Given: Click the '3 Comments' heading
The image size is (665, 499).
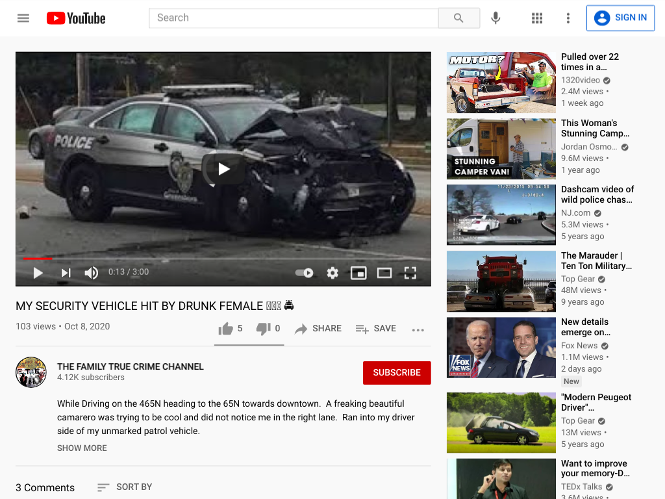Looking at the screenshot, I should pyautogui.click(x=45, y=487).
